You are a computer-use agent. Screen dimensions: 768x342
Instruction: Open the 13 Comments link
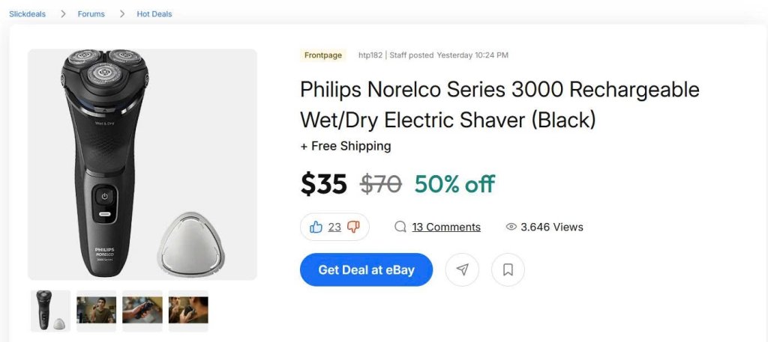[x=446, y=227]
